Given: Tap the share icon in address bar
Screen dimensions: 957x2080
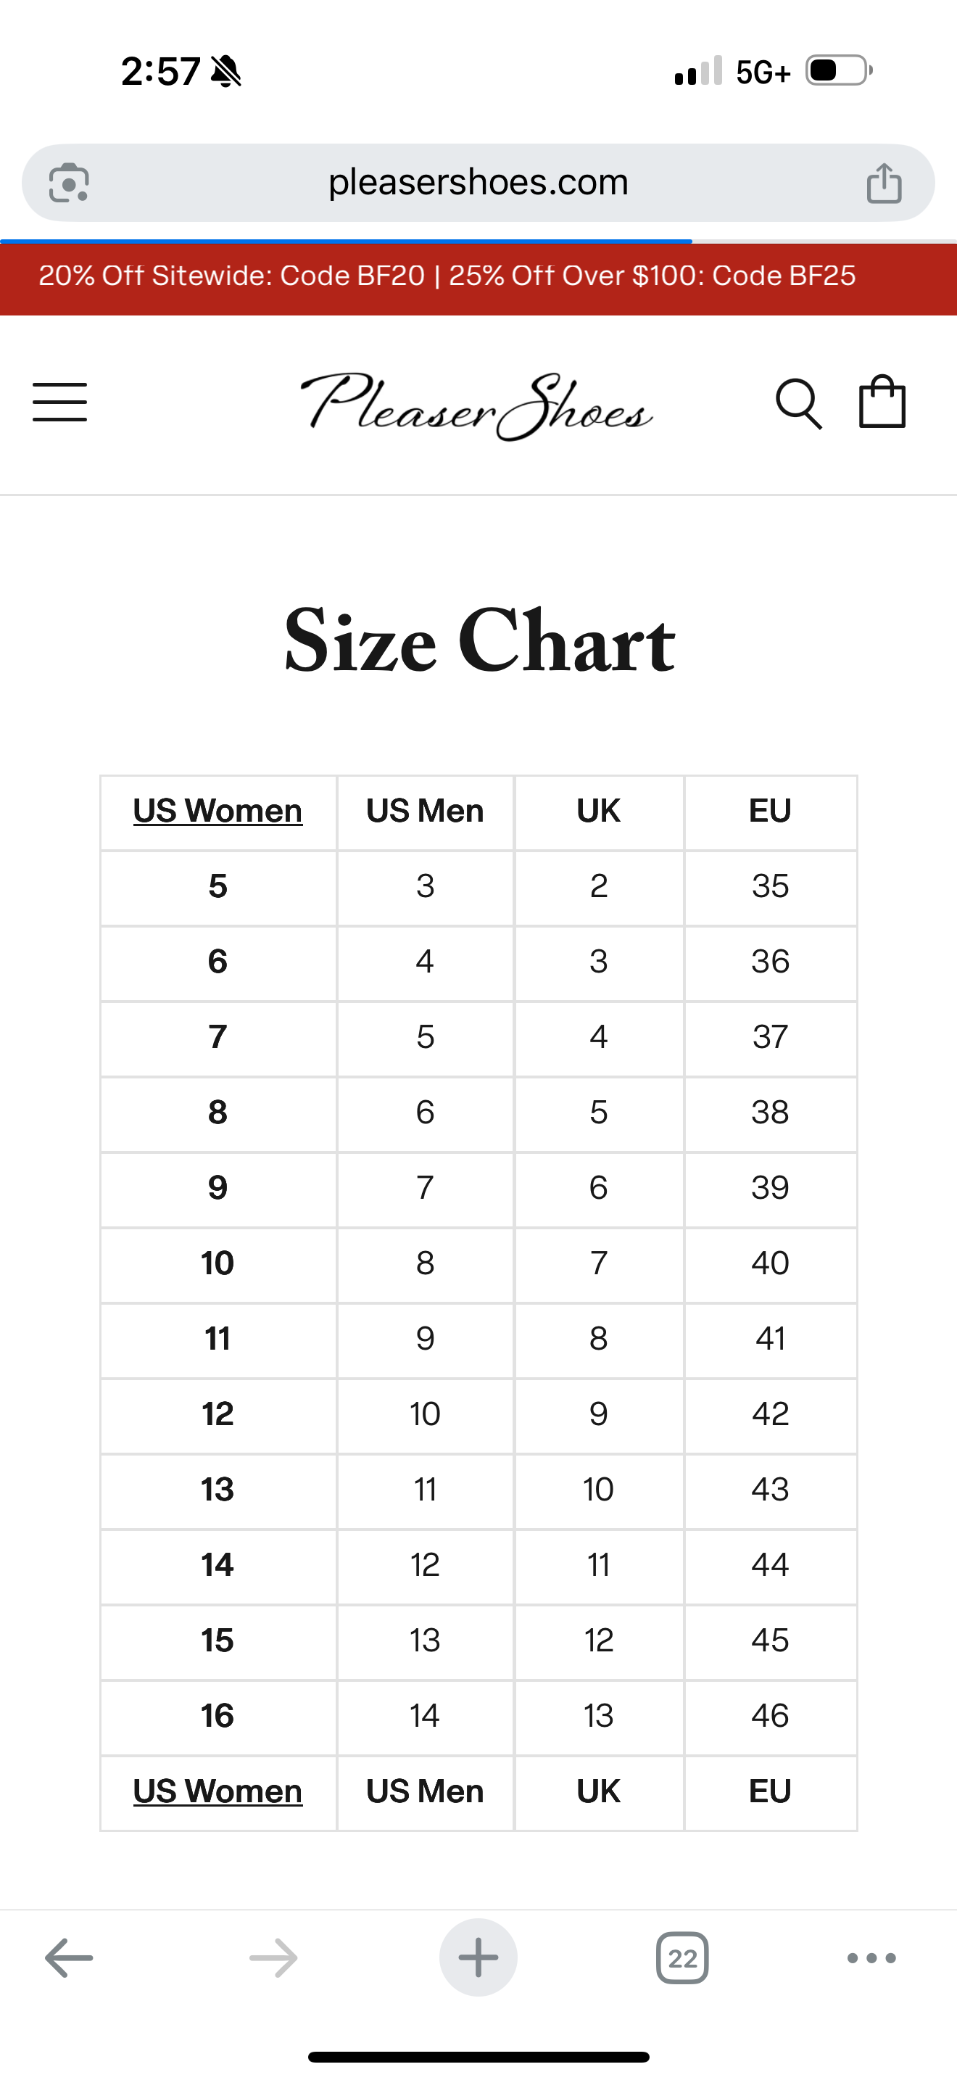Looking at the screenshot, I should [x=884, y=183].
